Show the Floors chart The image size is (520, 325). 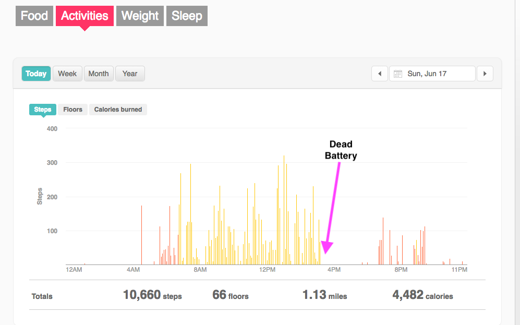click(72, 110)
